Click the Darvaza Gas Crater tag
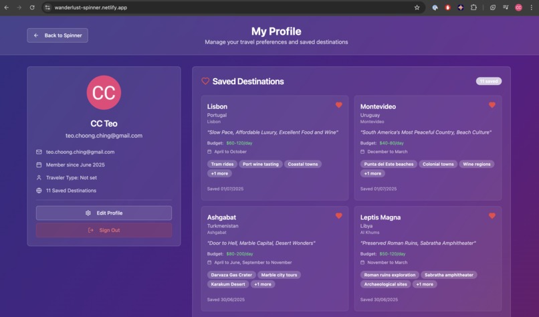539x317 pixels. coord(231,275)
